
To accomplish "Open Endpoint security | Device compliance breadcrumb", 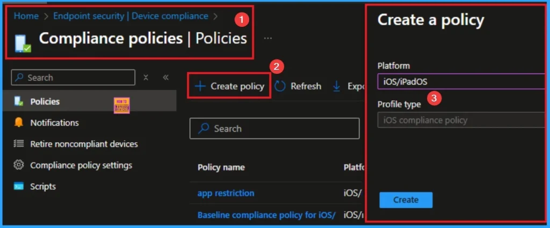I will coord(131,16).
